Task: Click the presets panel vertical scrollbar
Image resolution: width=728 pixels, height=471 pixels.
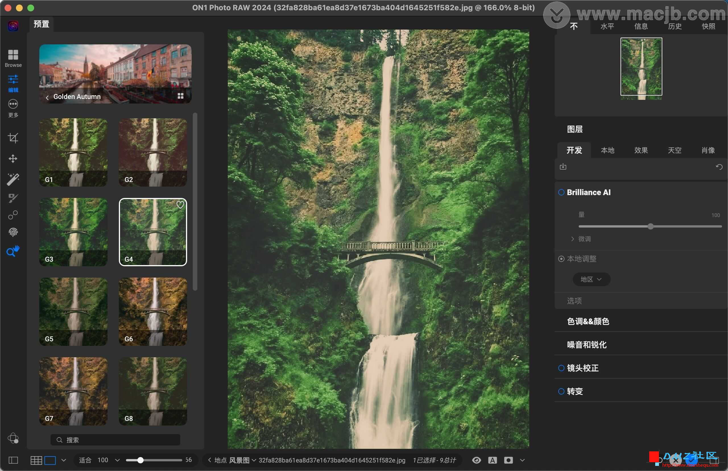Action: [195, 202]
